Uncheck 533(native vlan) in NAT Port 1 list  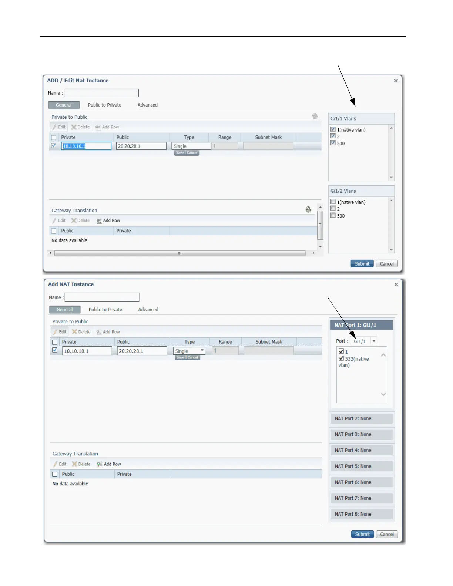341,358
